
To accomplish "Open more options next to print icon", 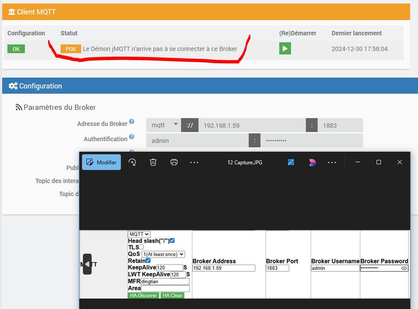I will tap(194, 162).
